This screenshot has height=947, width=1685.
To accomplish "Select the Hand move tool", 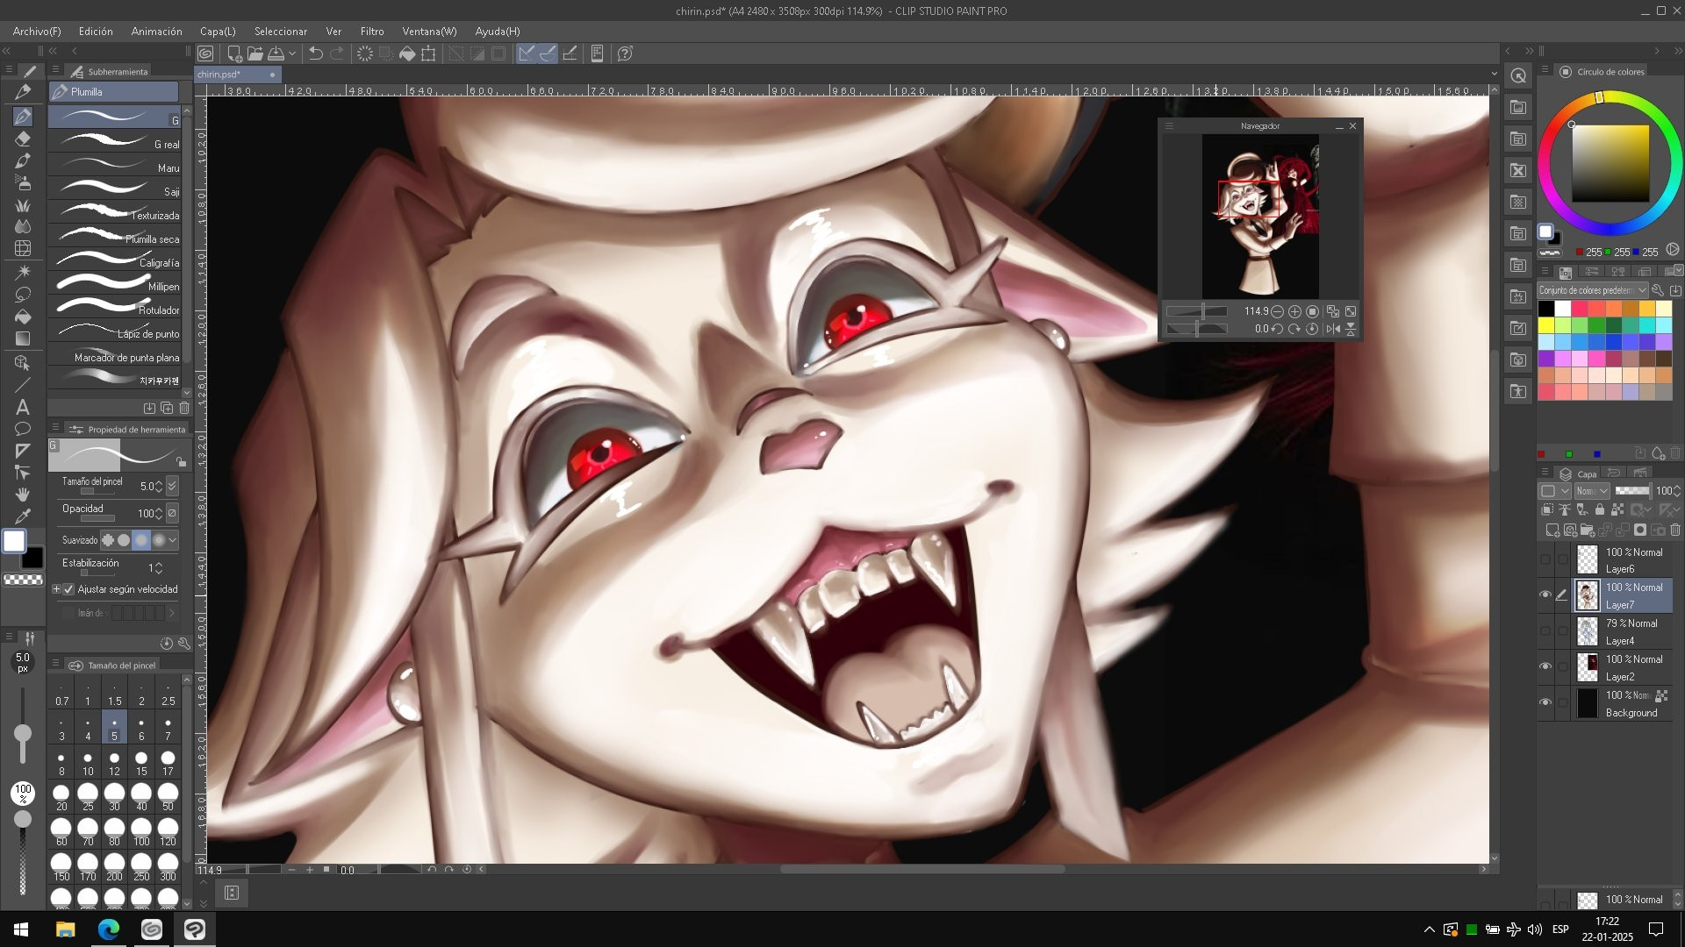I will point(24,495).
